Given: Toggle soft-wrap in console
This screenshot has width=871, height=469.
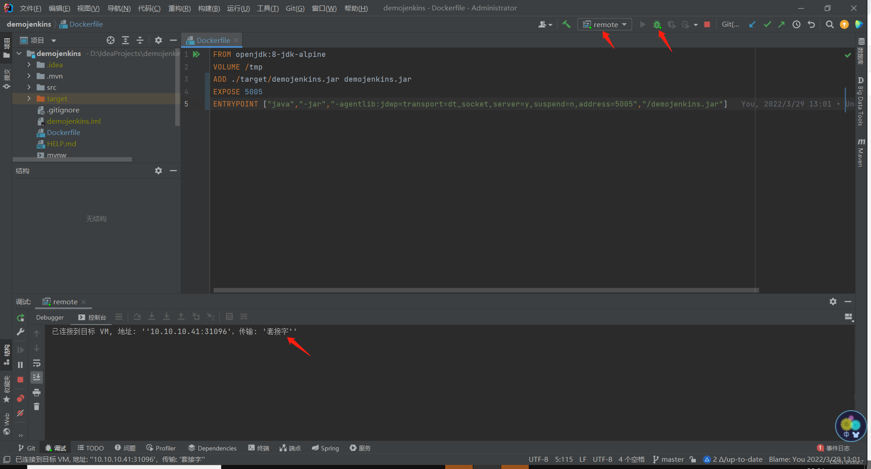Looking at the screenshot, I should pos(37,363).
